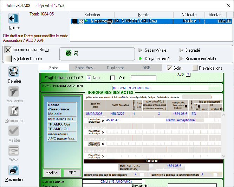Viewport: 234px width, 187px height.
Task: Click the Modifier button
Action: pyautogui.click(x=52, y=173)
